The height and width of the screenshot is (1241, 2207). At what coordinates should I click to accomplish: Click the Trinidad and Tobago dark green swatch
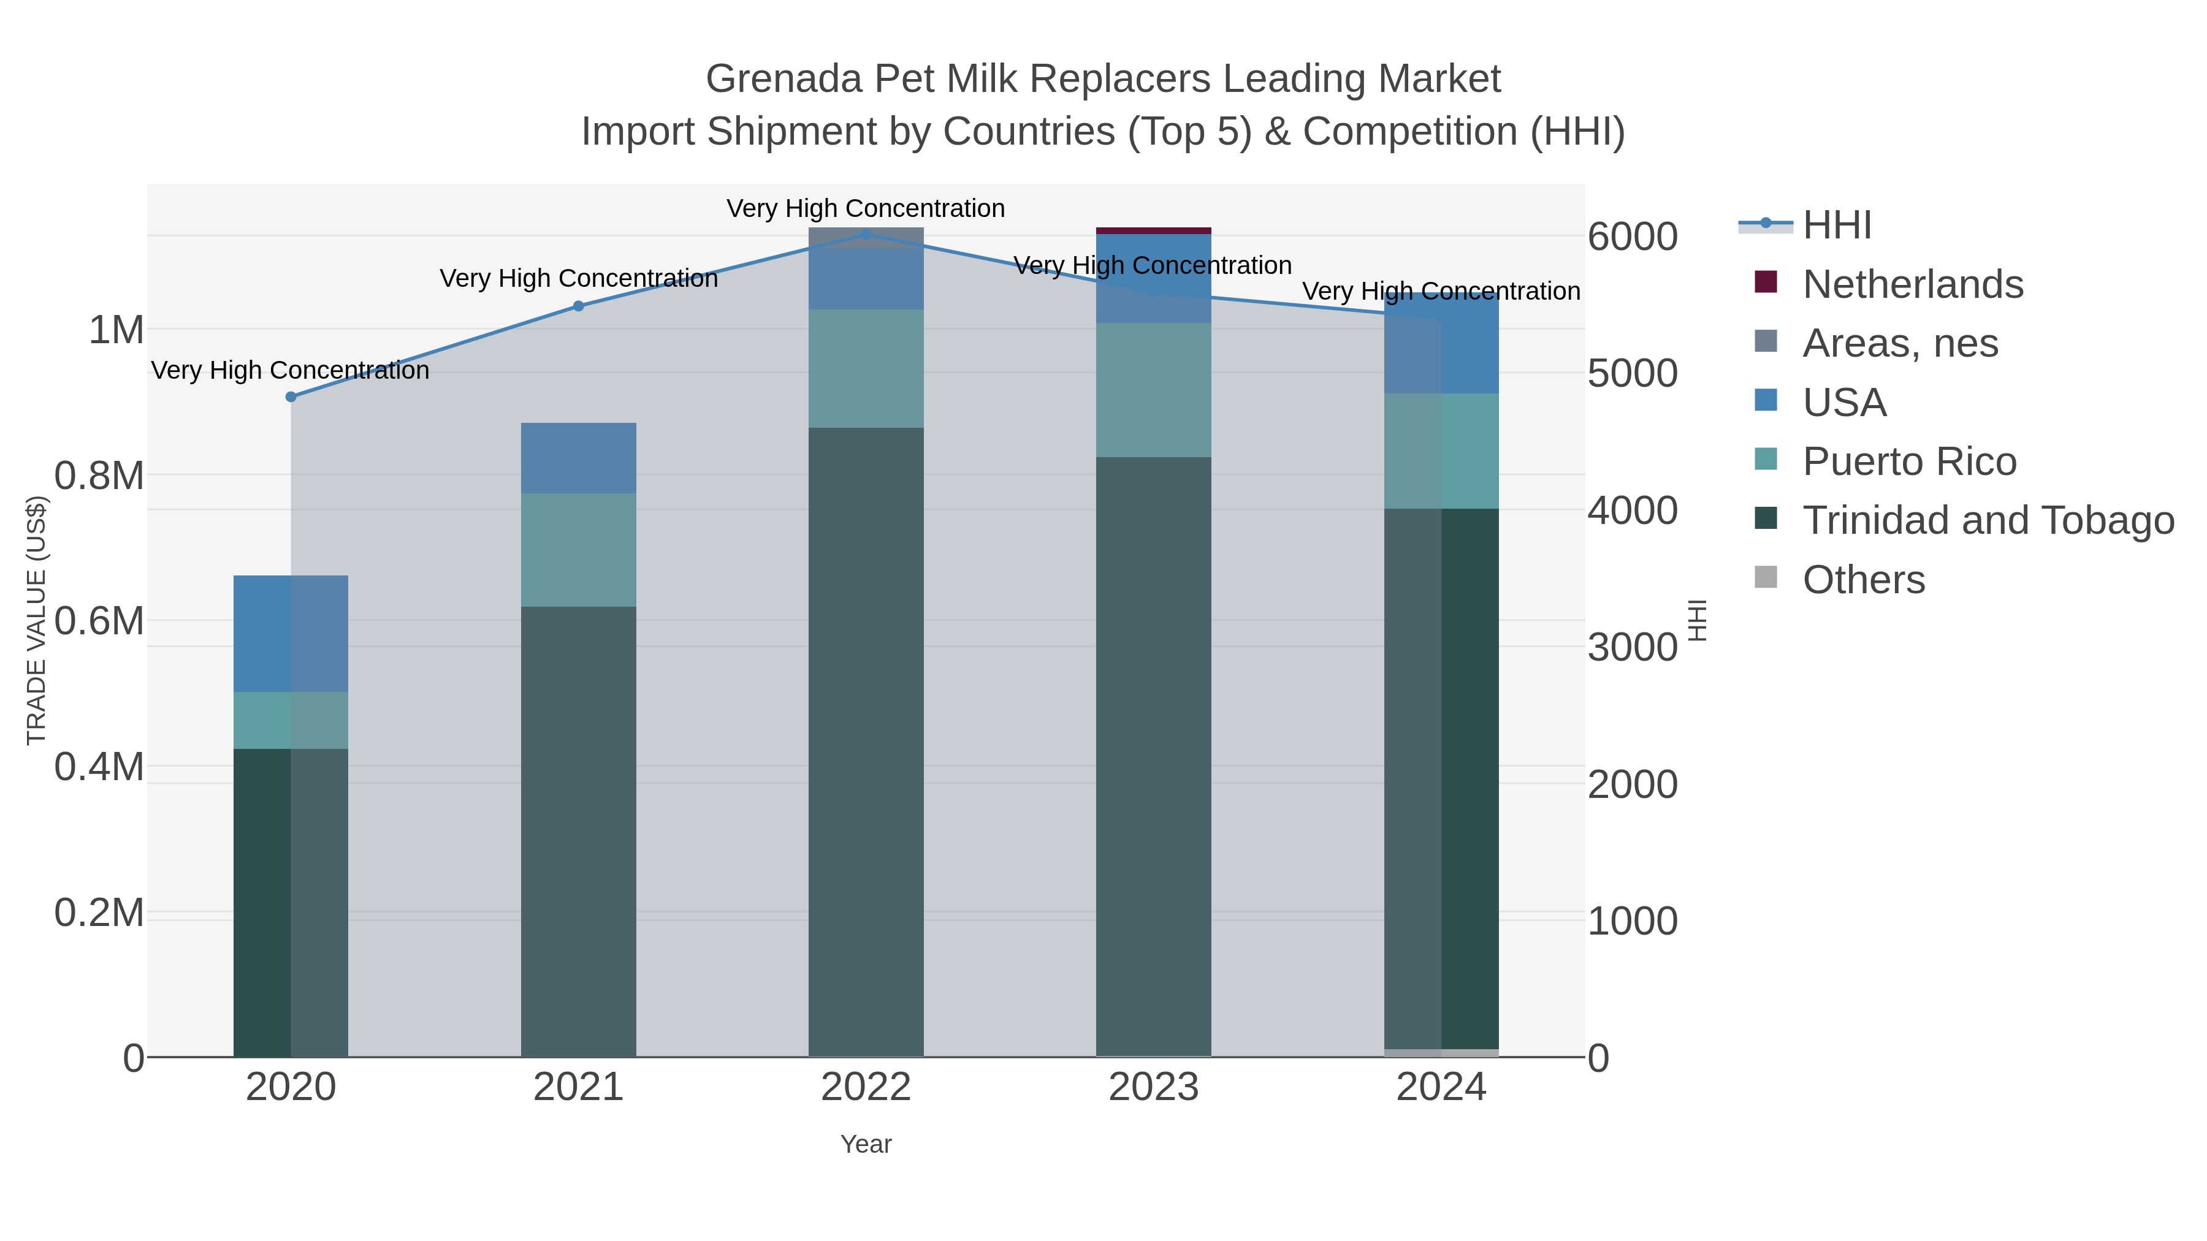[1766, 518]
